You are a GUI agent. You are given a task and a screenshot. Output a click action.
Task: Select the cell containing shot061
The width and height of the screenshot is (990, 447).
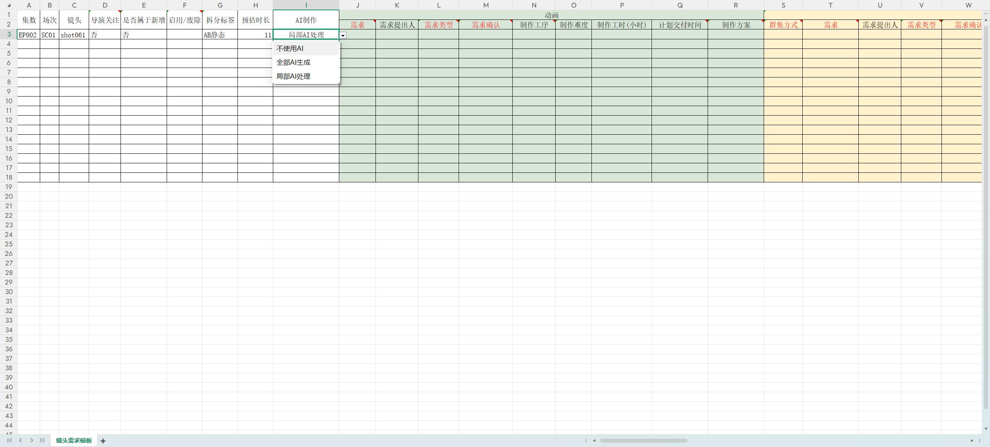pyautogui.click(x=74, y=35)
